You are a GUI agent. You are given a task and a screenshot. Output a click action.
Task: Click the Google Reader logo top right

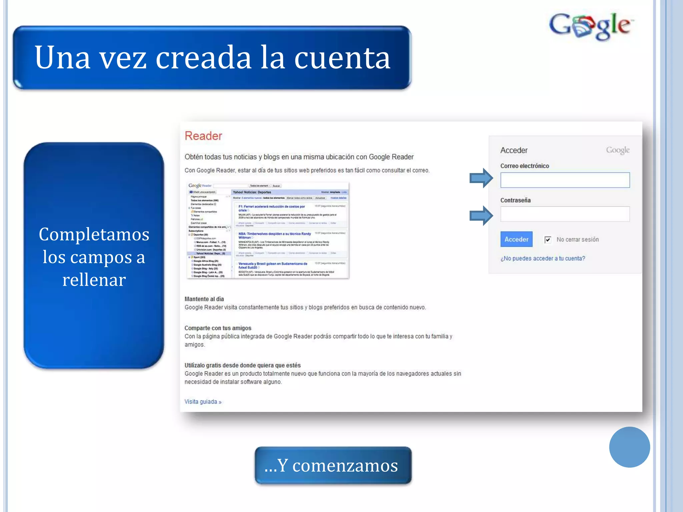click(590, 26)
